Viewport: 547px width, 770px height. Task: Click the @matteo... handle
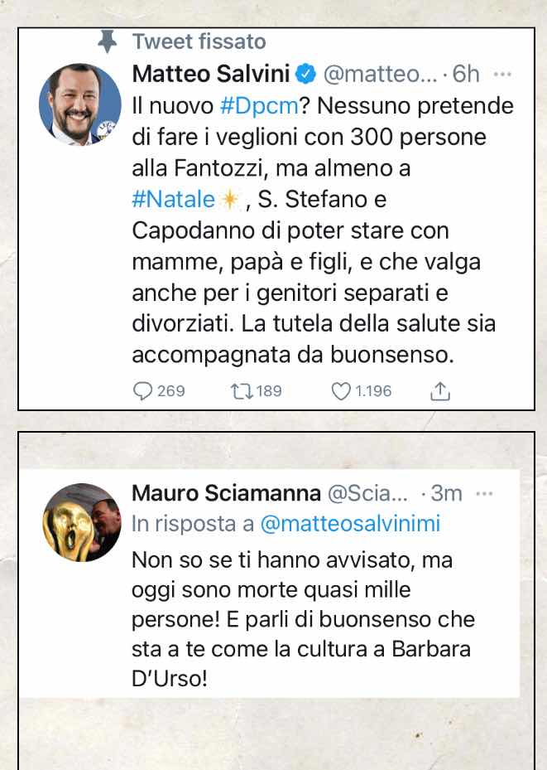(x=380, y=74)
